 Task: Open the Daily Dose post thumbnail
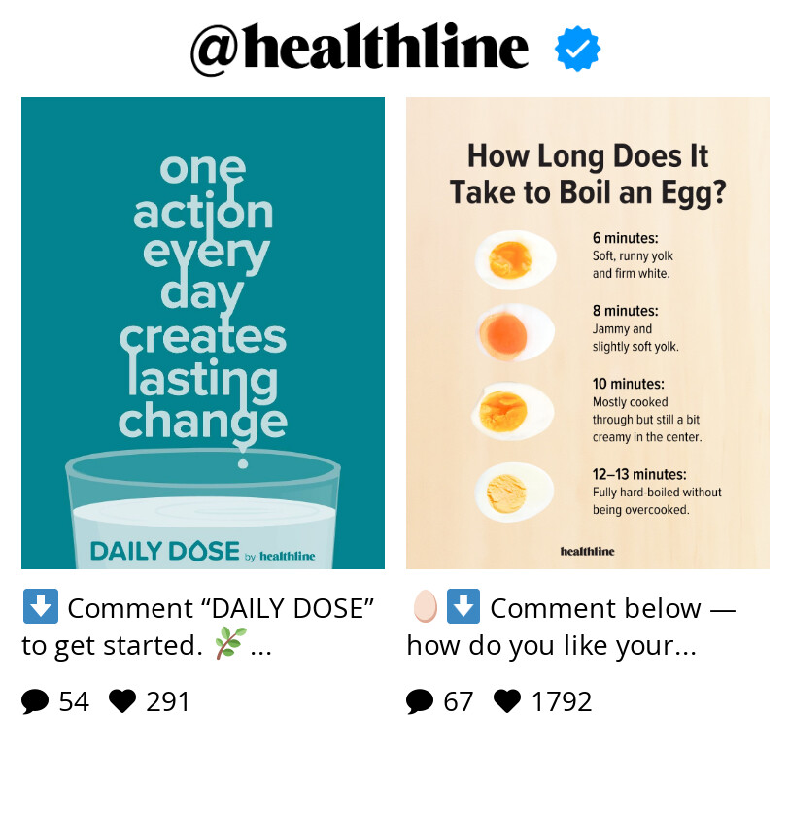[x=202, y=332]
